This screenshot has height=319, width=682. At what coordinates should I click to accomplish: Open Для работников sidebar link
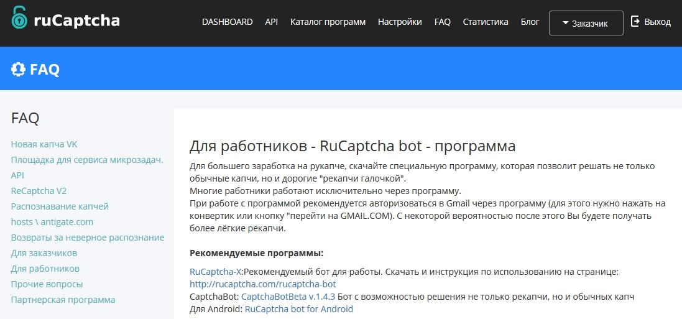(x=45, y=269)
